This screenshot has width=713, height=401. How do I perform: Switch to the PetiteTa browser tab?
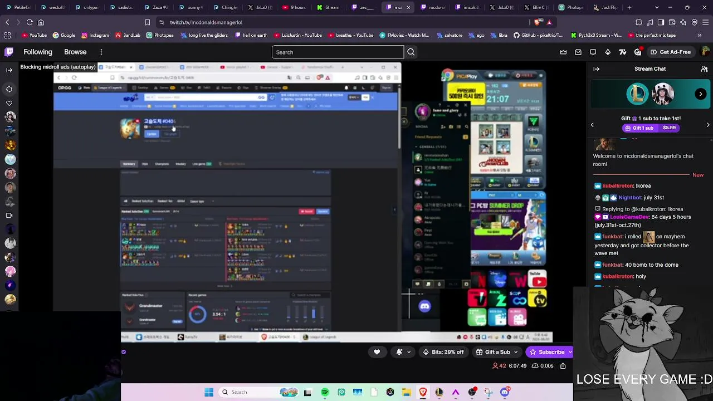click(18, 8)
